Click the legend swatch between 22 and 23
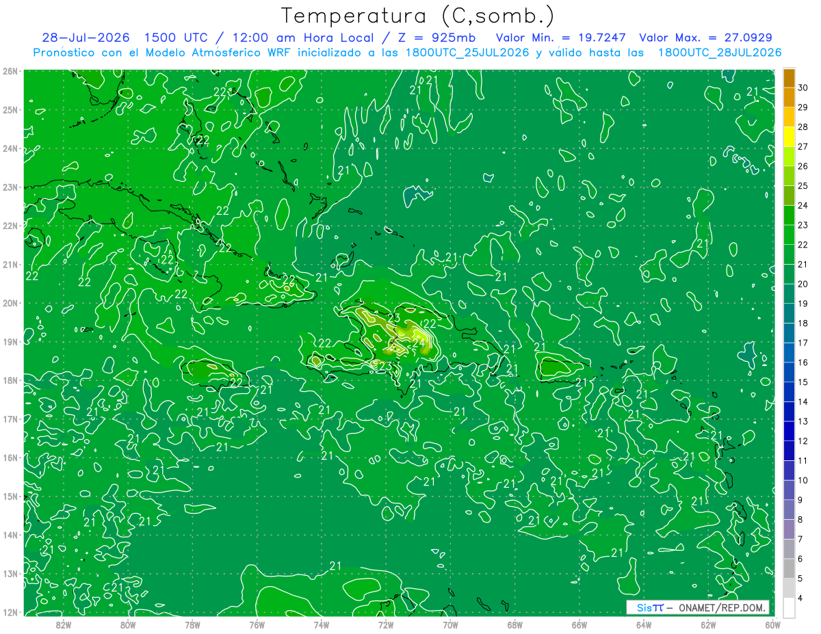Image resolution: width=821 pixels, height=634 pixels. (x=789, y=235)
